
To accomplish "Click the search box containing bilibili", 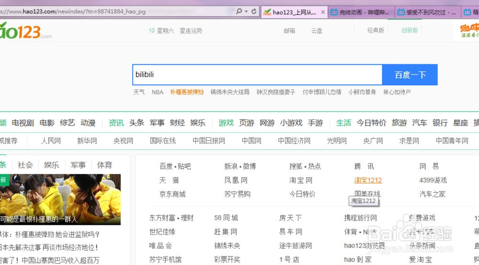I will pyautogui.click(x=257, y=75).
